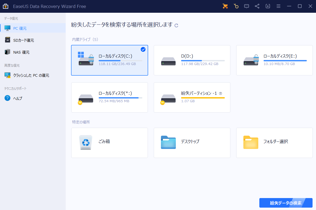Open the hamburger menu
The width and height of the screenshot is (316, 210).
(278, 6)
